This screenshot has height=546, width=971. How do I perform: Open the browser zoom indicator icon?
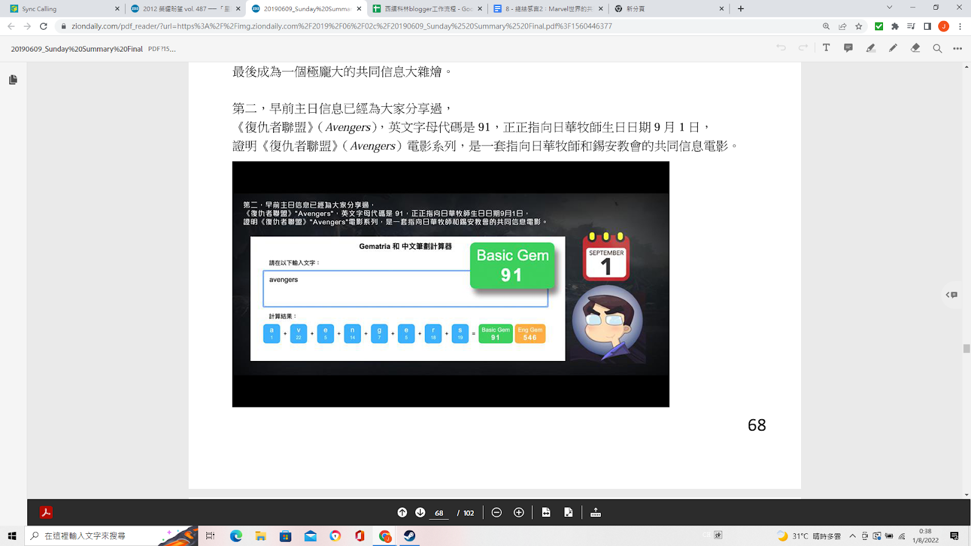coord(826,26)
